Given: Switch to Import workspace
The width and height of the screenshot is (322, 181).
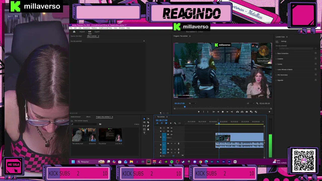Looking at the screenshot, I should pos(82,32).
